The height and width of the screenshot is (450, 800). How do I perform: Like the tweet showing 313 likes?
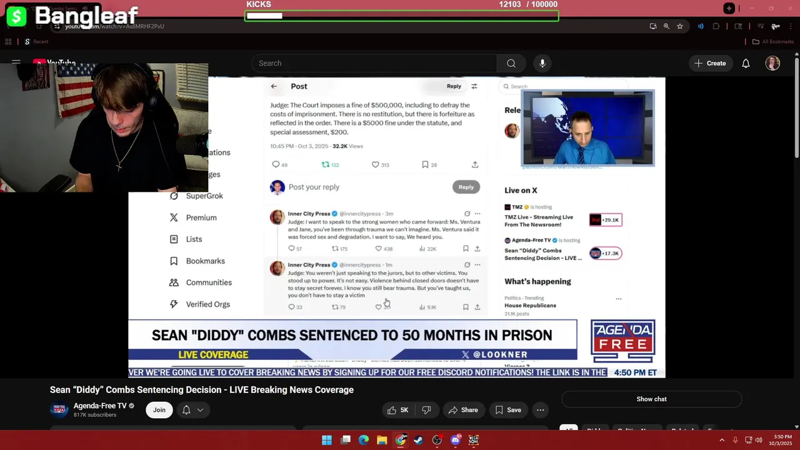381,164
